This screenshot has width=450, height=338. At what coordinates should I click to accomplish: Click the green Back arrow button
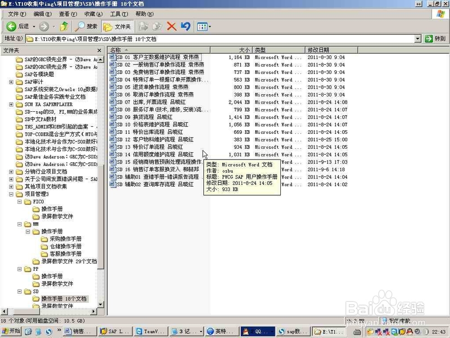(11, 27)
